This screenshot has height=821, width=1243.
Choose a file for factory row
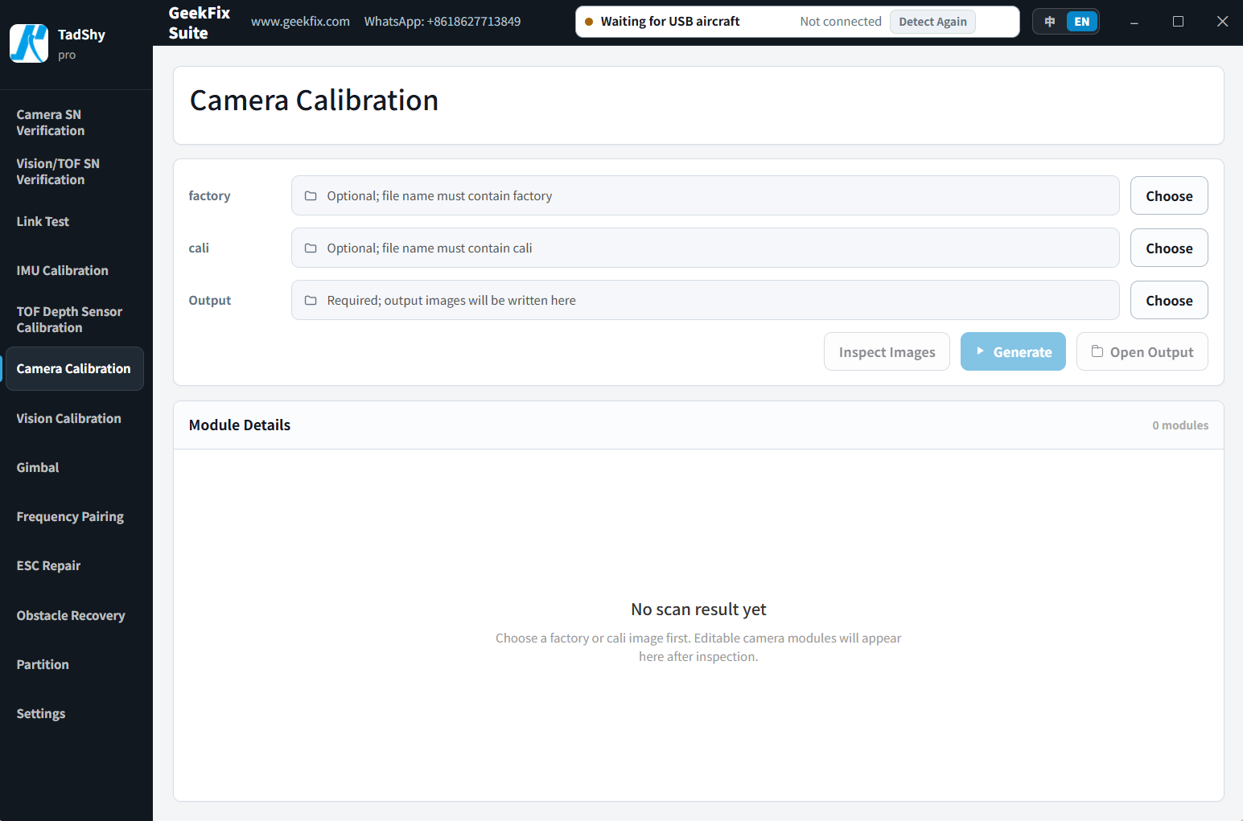tap(1169, 196)
